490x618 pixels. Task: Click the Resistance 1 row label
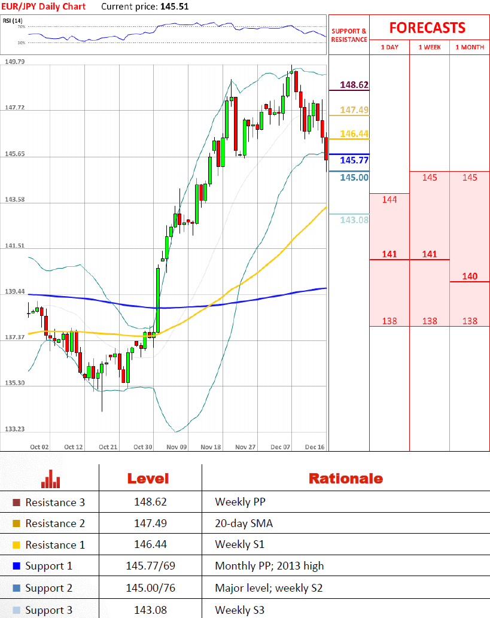(55, 545)
